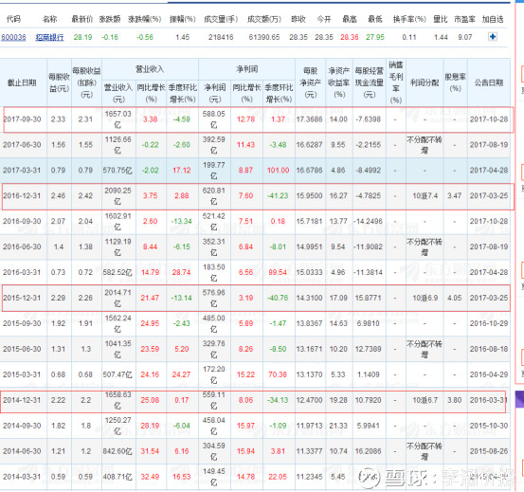Select revenue cell 1657.03亿

(117, 119)
